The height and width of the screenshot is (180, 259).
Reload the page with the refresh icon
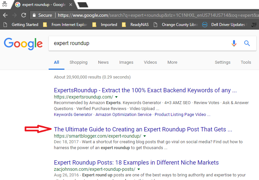pos(24,15)
